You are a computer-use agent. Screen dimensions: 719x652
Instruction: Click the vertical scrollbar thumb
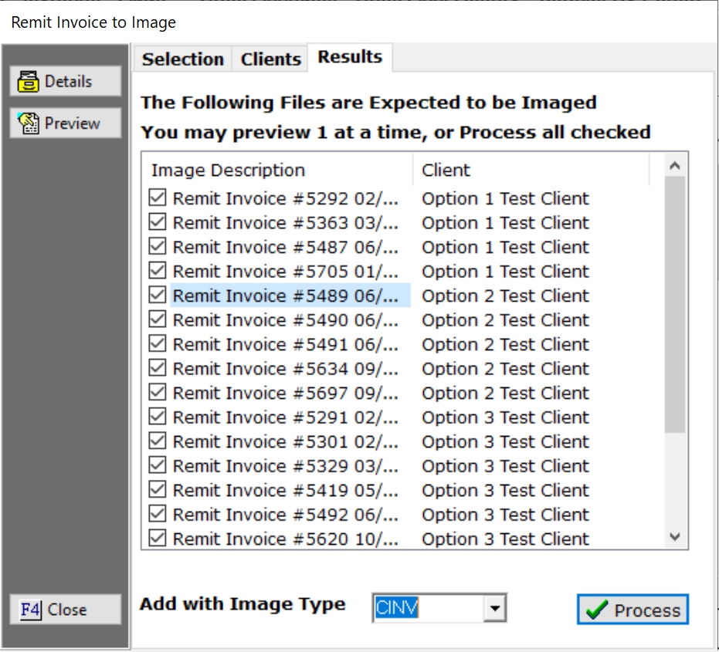click(x=675, y=305)
